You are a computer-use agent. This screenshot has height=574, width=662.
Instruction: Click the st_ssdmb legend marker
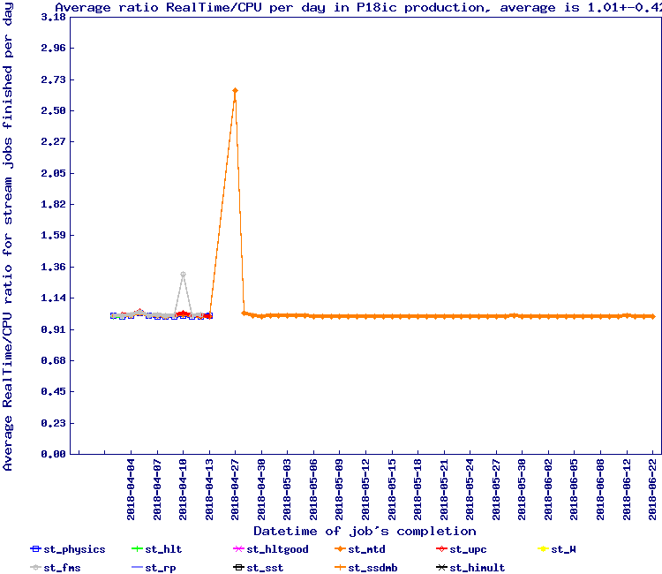[340, 568]
